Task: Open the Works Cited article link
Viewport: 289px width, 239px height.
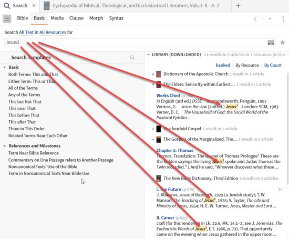Action: tap(168, 96)
